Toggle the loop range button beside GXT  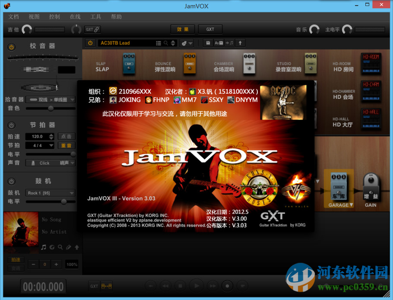pyautogui.click(x=106, y=286)
